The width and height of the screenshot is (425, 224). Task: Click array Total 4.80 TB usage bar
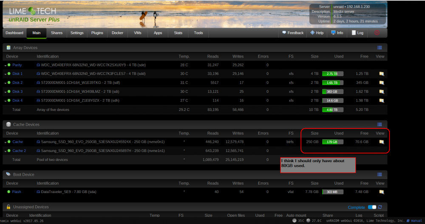(333, 110)
